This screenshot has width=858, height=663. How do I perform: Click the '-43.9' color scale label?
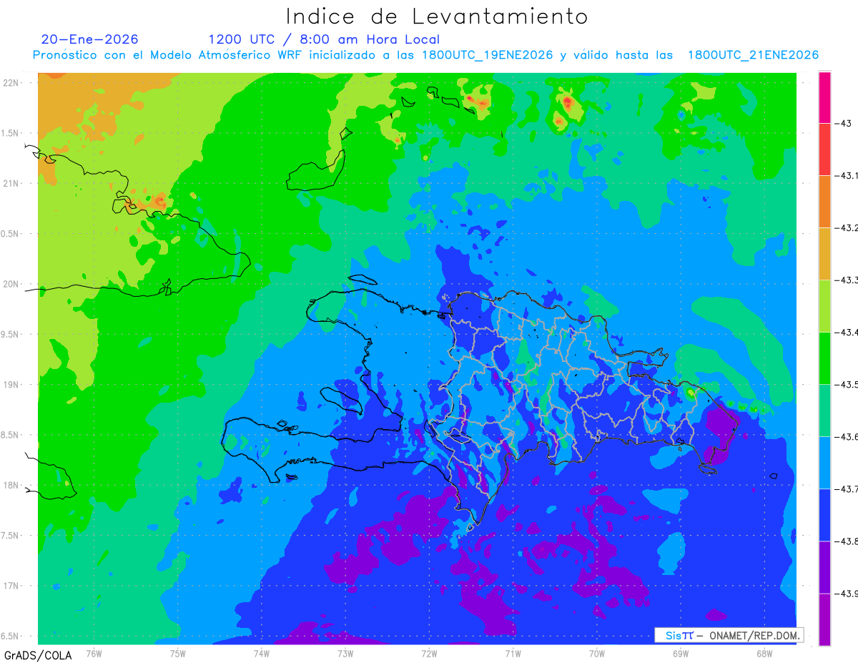(846, 594)
